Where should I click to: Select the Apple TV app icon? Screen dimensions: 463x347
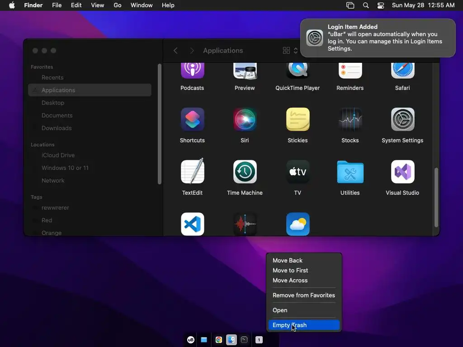click(298, 172)
